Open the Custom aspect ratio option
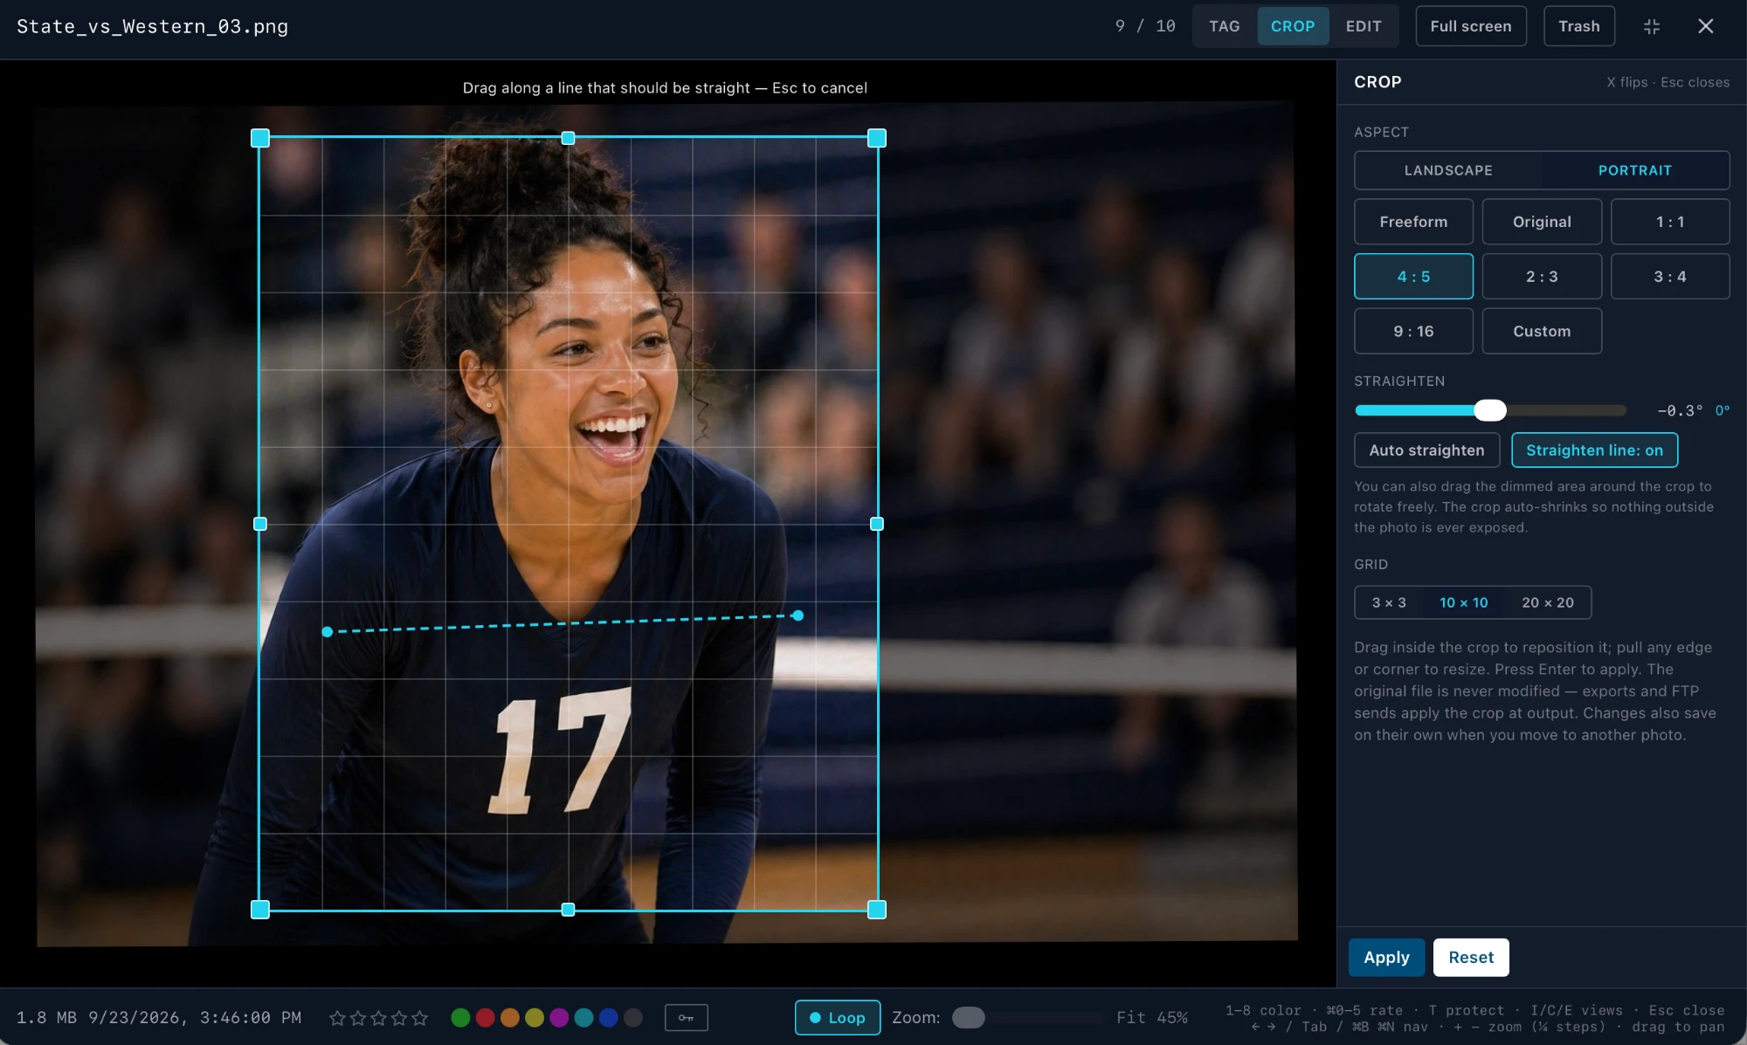Screen dimensions: 1747x1045 tap(1542, 331)
